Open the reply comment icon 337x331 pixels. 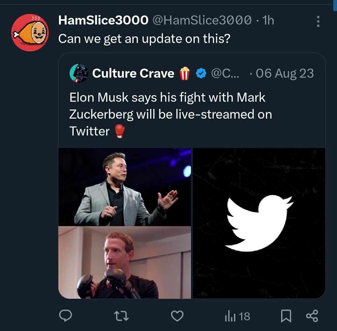65,315
